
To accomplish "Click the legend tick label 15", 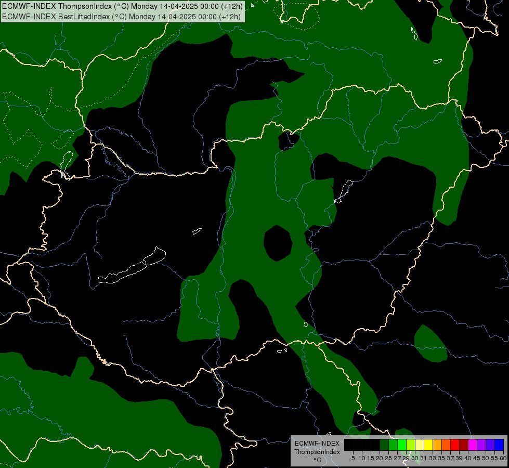I will click(371, 458).
